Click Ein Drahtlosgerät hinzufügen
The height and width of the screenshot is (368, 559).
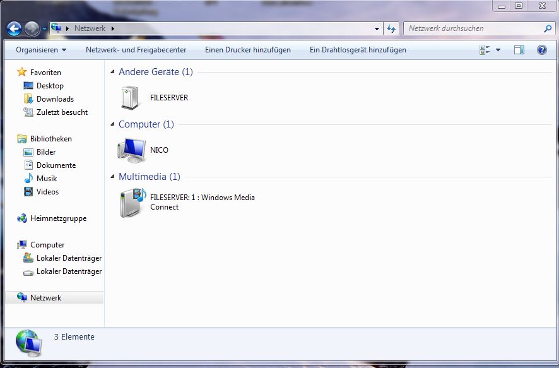click(x=358, y=50)
